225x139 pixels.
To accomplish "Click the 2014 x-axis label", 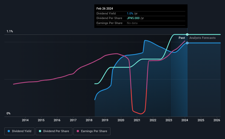I will click(x=25, y=120).
